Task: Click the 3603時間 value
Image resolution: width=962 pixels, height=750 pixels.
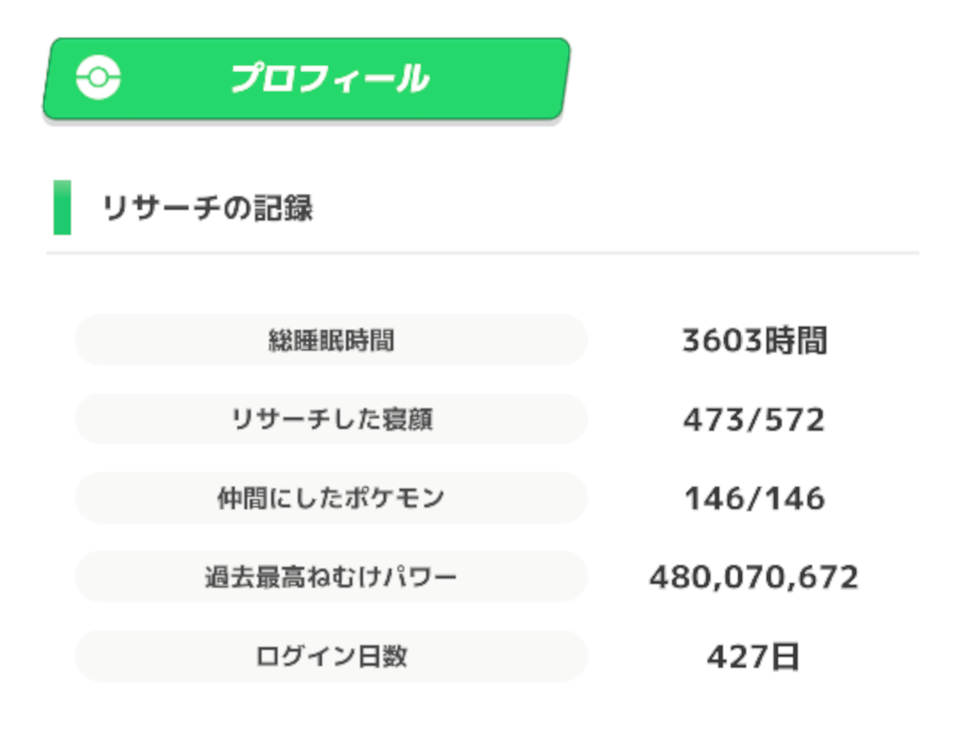Action: 754,340
